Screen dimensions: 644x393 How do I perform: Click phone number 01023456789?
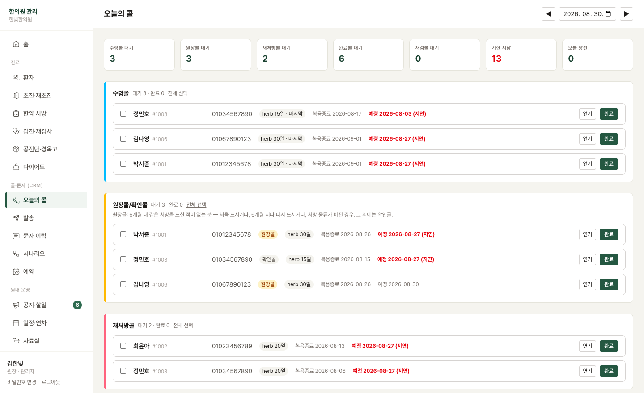pyautogui.click(x=232, y=346)
